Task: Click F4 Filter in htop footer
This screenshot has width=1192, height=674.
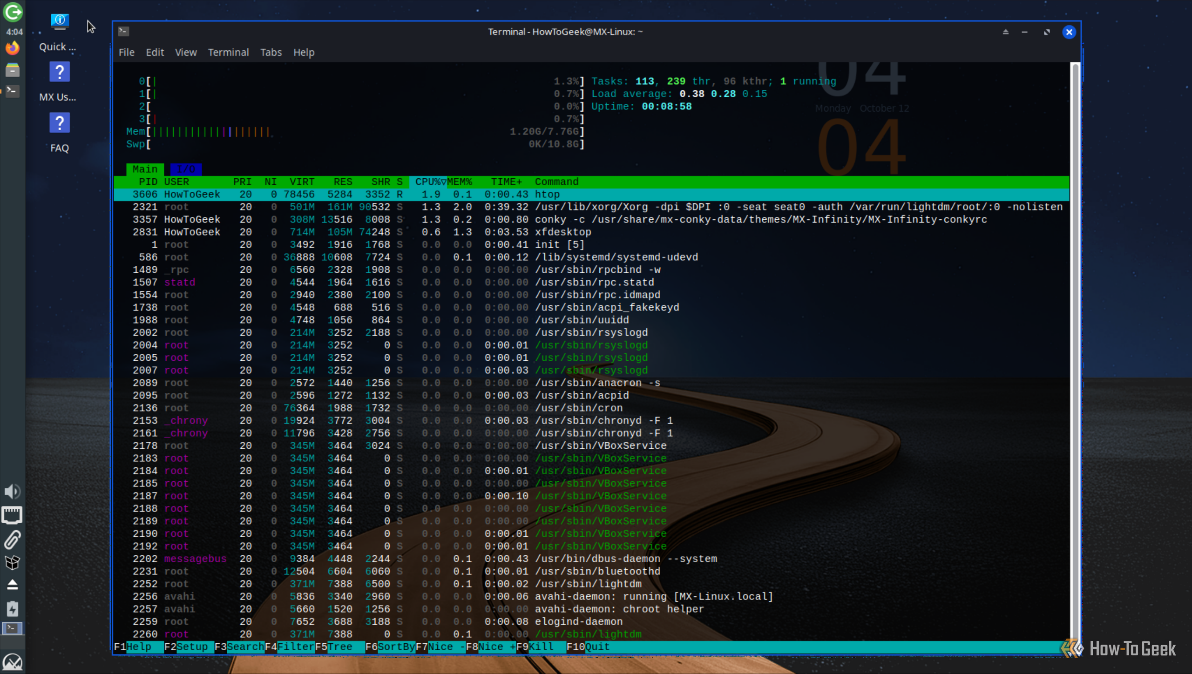Action: (290, 647)
